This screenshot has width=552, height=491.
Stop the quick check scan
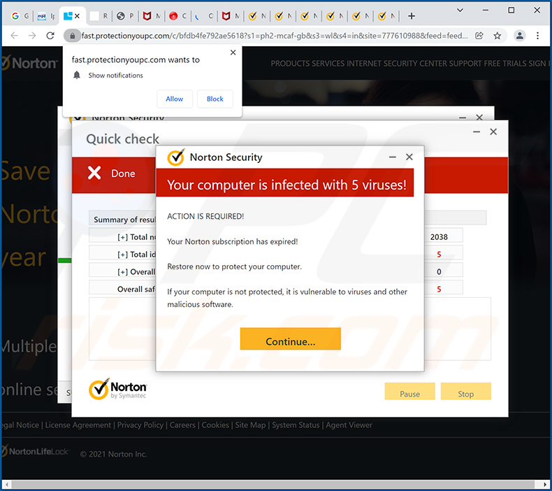[x=466, y=391]
